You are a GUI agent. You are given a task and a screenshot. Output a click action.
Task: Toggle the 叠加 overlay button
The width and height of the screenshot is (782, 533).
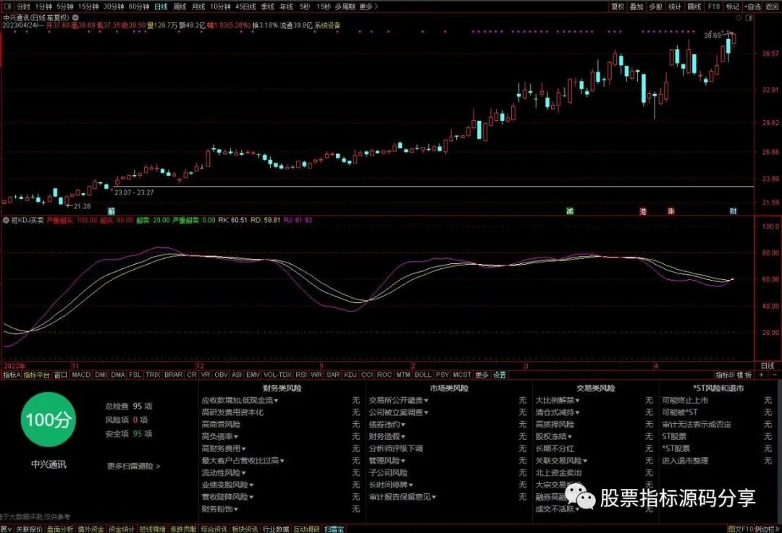click(636, 7)
